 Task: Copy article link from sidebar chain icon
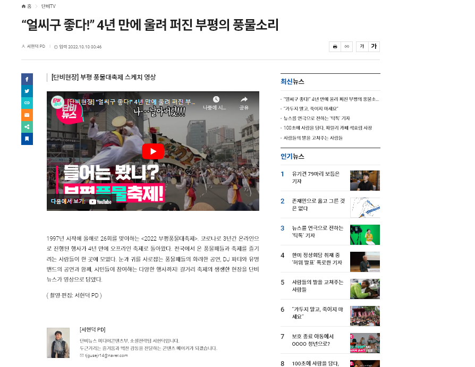click(x=27, y=103)
